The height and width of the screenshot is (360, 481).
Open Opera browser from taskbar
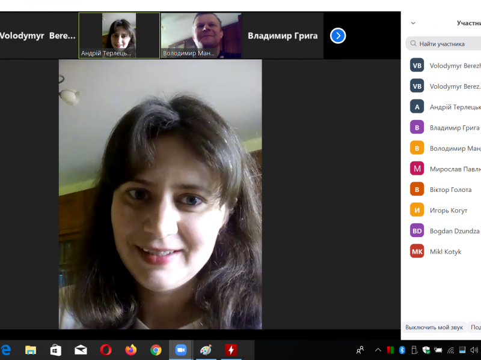coord(106,350)
